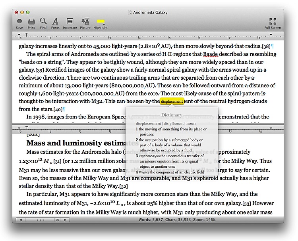Click the X button in bottom navigation bar

pos(57,220)
